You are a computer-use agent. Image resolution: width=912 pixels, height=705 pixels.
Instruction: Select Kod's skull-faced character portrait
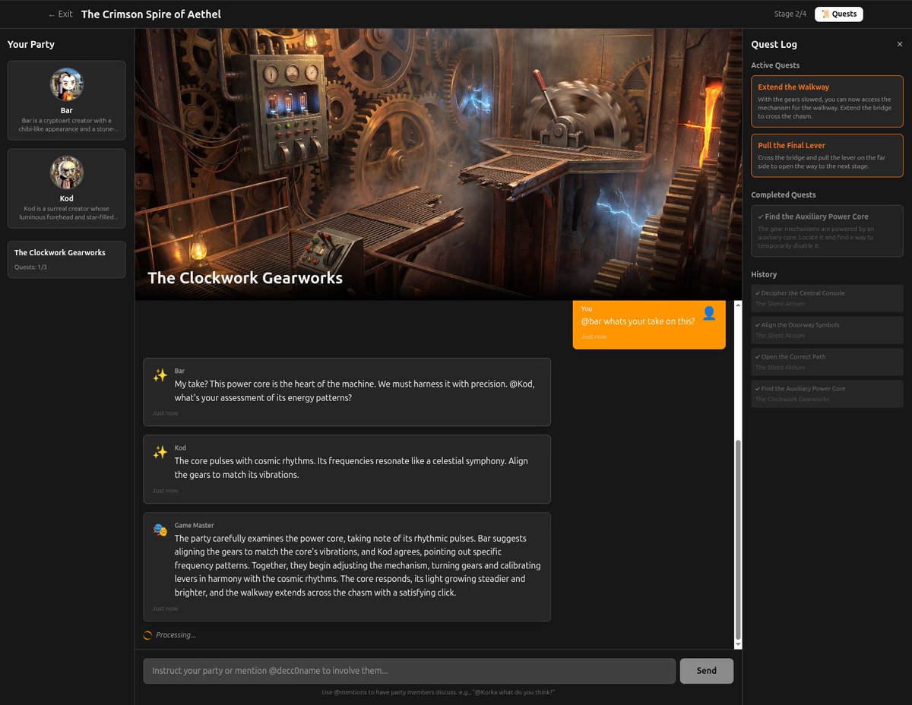[x=66, y=172]
